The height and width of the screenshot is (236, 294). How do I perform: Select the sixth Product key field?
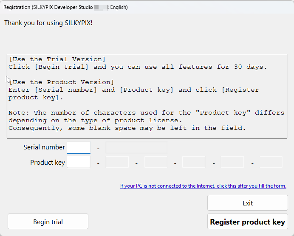point(271,162)
